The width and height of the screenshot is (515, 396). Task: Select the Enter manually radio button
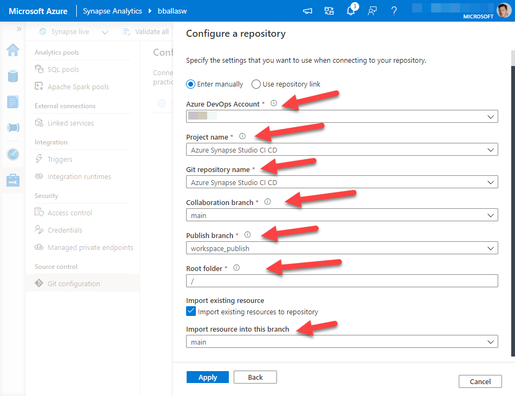[x=190, y=84]
